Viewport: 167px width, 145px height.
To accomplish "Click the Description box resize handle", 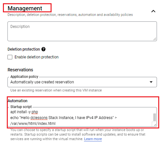I will pos(155,39).
